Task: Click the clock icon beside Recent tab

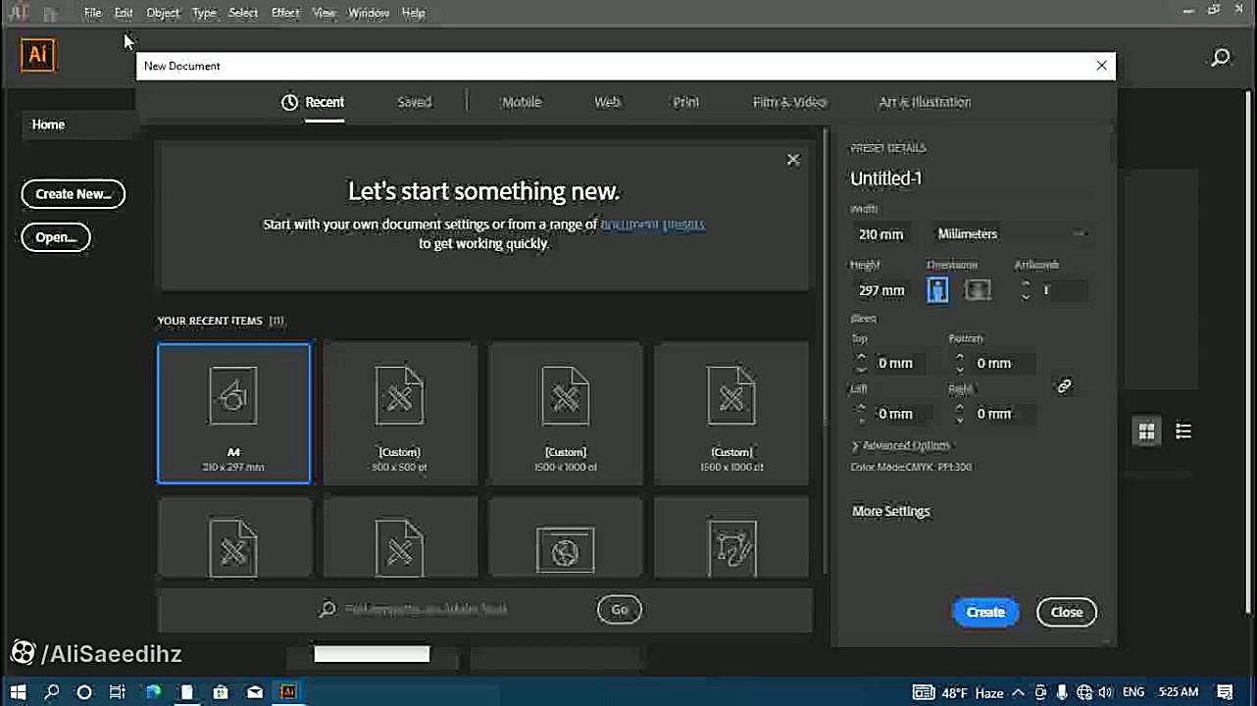Action: point(289,102)
